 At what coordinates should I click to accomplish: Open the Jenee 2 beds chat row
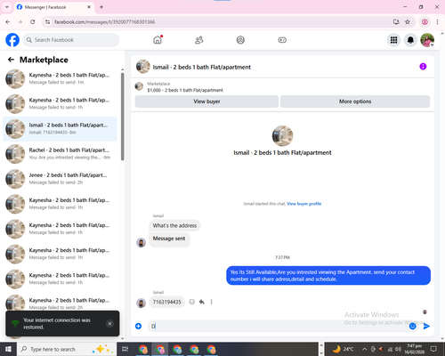pyautogui.click(x=61, y=179)
